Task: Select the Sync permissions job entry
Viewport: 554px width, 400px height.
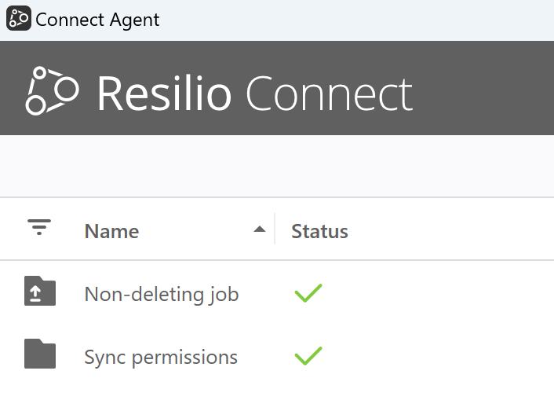Action: [161, 358]
